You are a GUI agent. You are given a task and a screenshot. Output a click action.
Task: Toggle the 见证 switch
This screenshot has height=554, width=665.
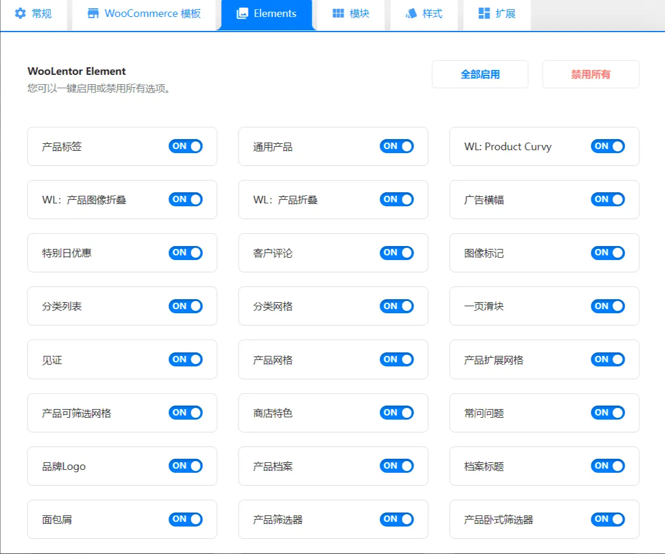click(x=186, y=359)
